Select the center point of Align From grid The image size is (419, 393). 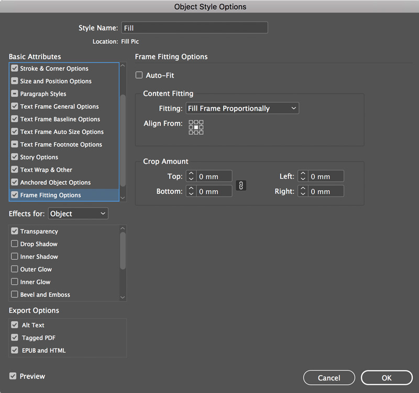click(196, 127)
